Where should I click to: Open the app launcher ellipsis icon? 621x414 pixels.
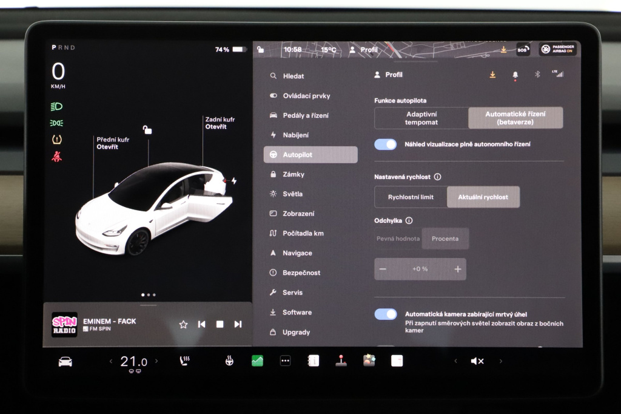pyautogui.click(x=285, y=361)
